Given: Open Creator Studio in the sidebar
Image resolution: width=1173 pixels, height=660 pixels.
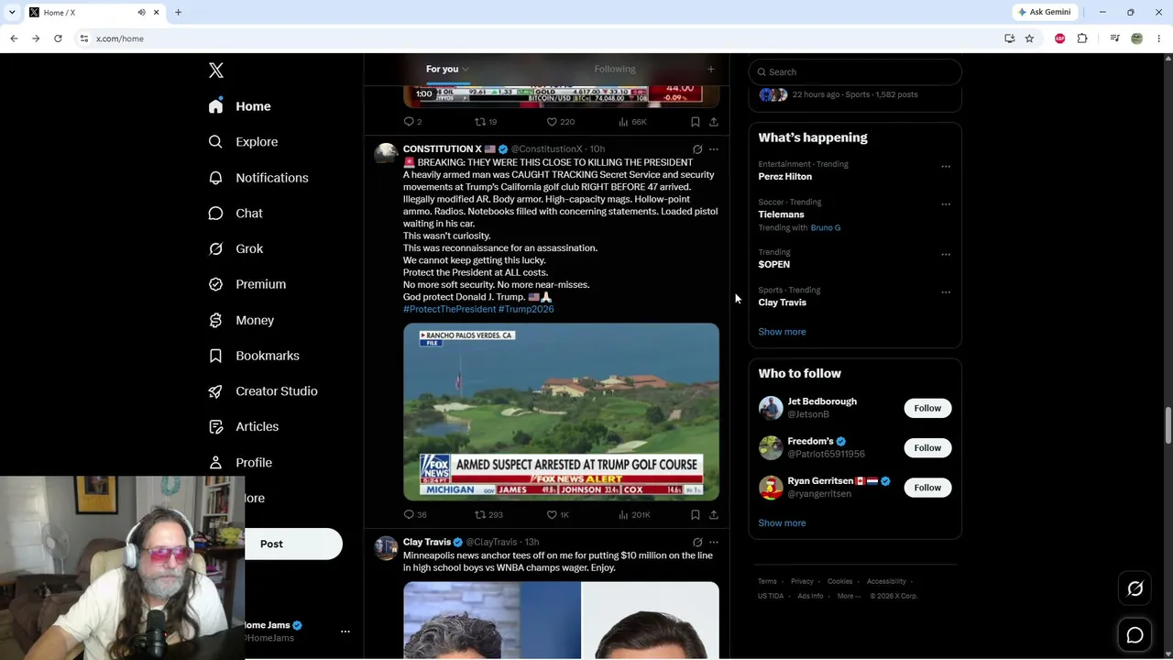Looking at the screenshot, I should click(x=263, y=391).
